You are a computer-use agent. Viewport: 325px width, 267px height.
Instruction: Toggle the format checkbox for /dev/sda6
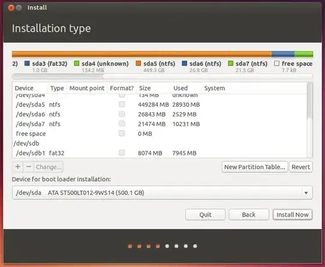tap(122, 114)
